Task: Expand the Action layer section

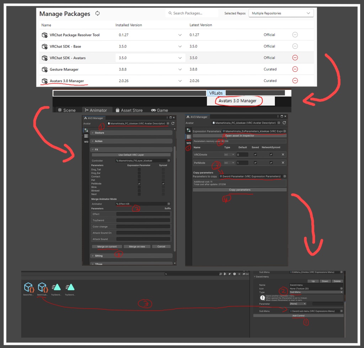Action: 131,141
